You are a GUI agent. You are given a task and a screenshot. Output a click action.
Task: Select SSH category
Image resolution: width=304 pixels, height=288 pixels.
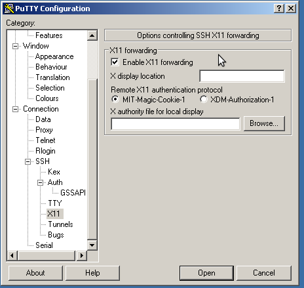[43, 161]
